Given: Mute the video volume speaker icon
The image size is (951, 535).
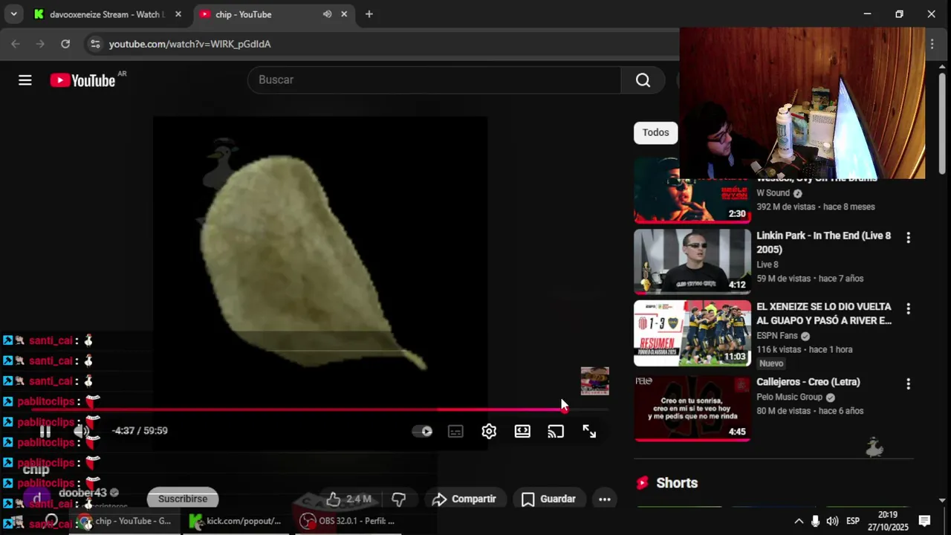Looking at the screenshot, I should click(82, 431).
